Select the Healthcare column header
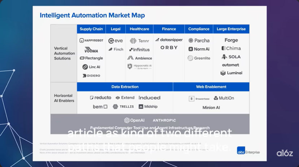This screenshot has width=299, height=167. click(x=139, y=29)
